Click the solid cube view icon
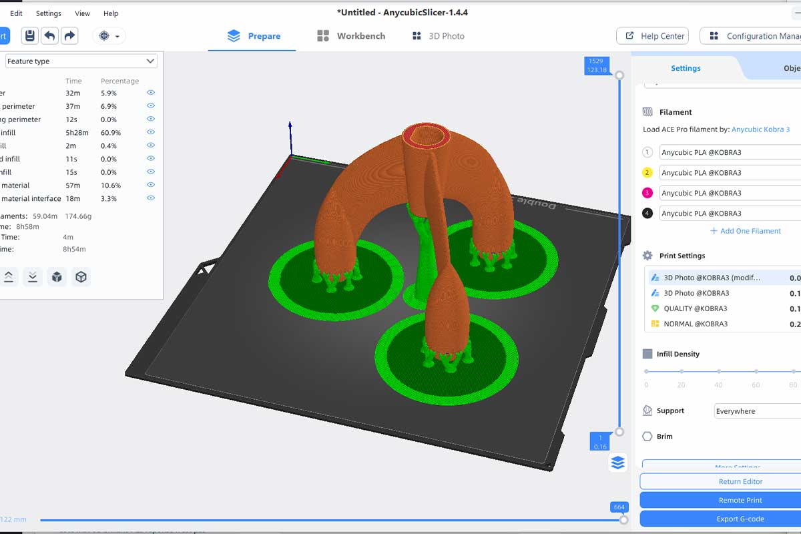Screen dimensions: 801x534 (x=57, y=276)
